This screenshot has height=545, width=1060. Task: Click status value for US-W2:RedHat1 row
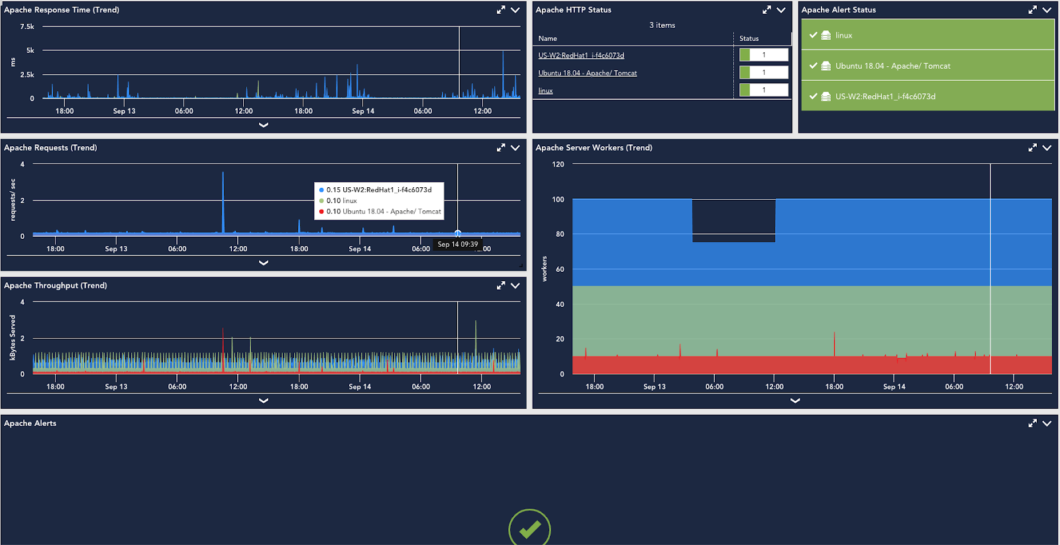pos(764,55)
